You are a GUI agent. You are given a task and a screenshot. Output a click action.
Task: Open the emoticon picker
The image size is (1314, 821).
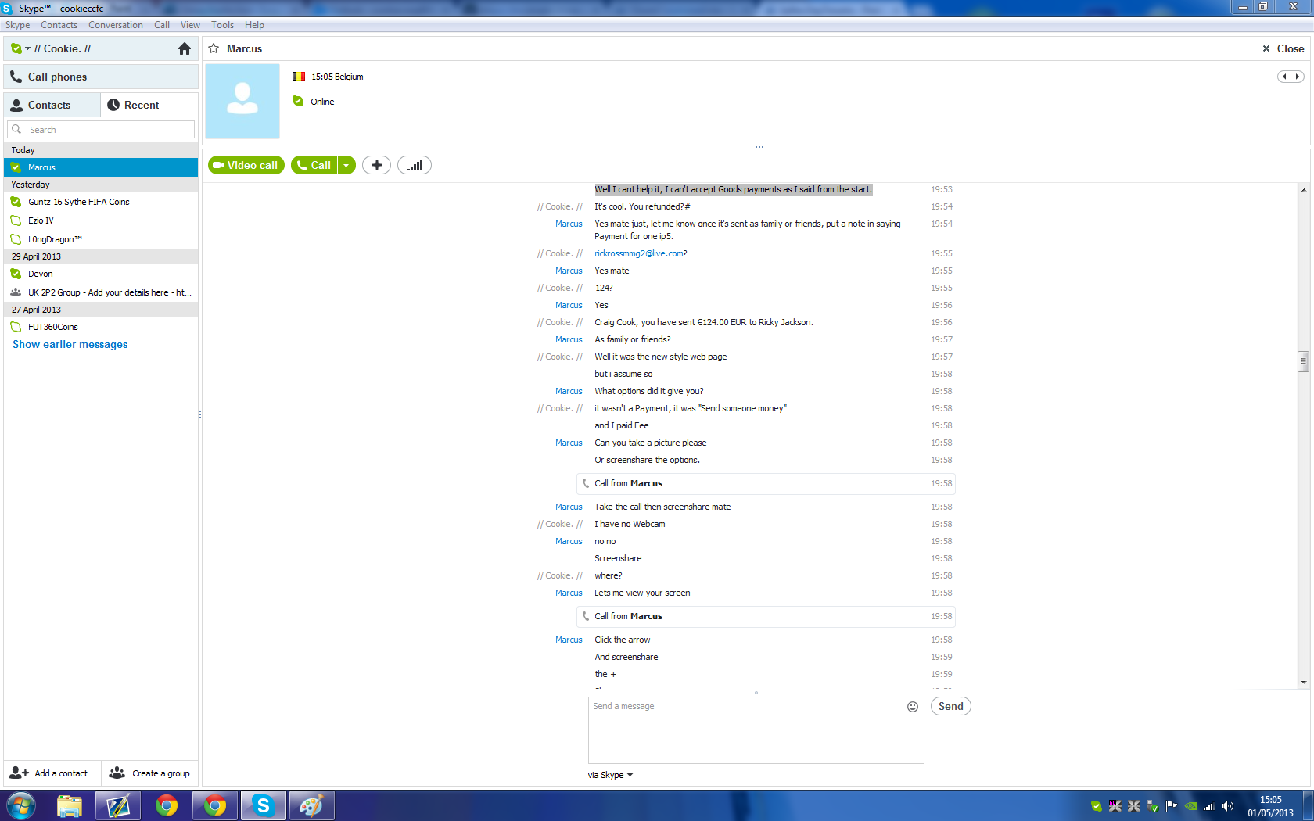tap(913, 707)
